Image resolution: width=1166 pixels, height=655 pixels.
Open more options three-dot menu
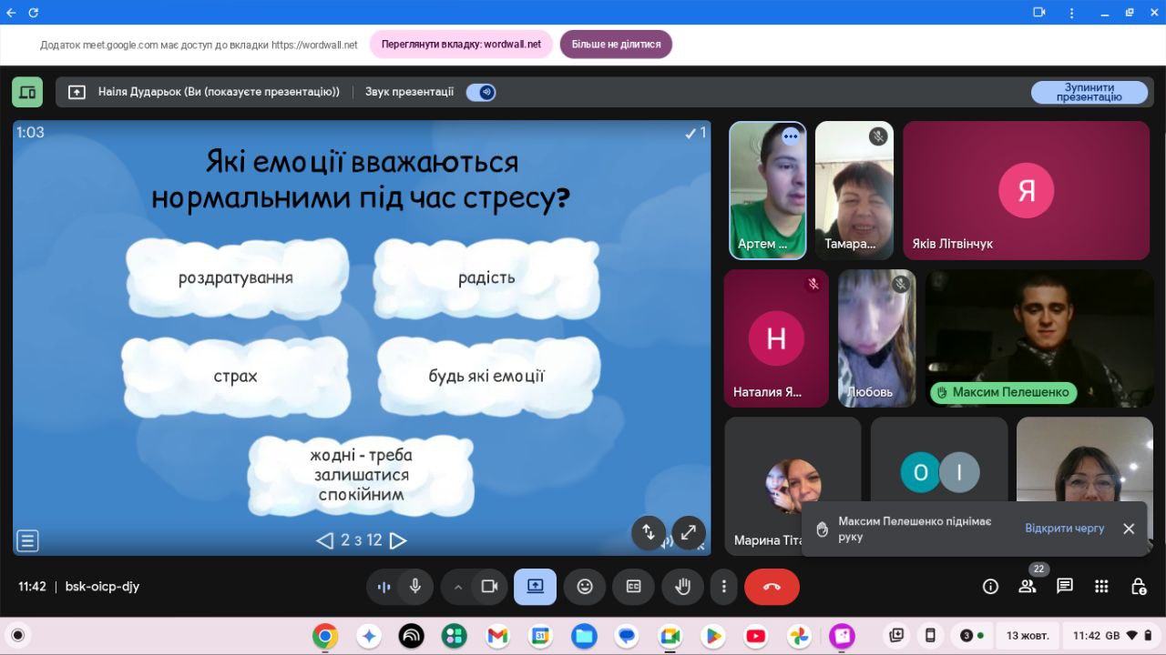click(724, 587)
